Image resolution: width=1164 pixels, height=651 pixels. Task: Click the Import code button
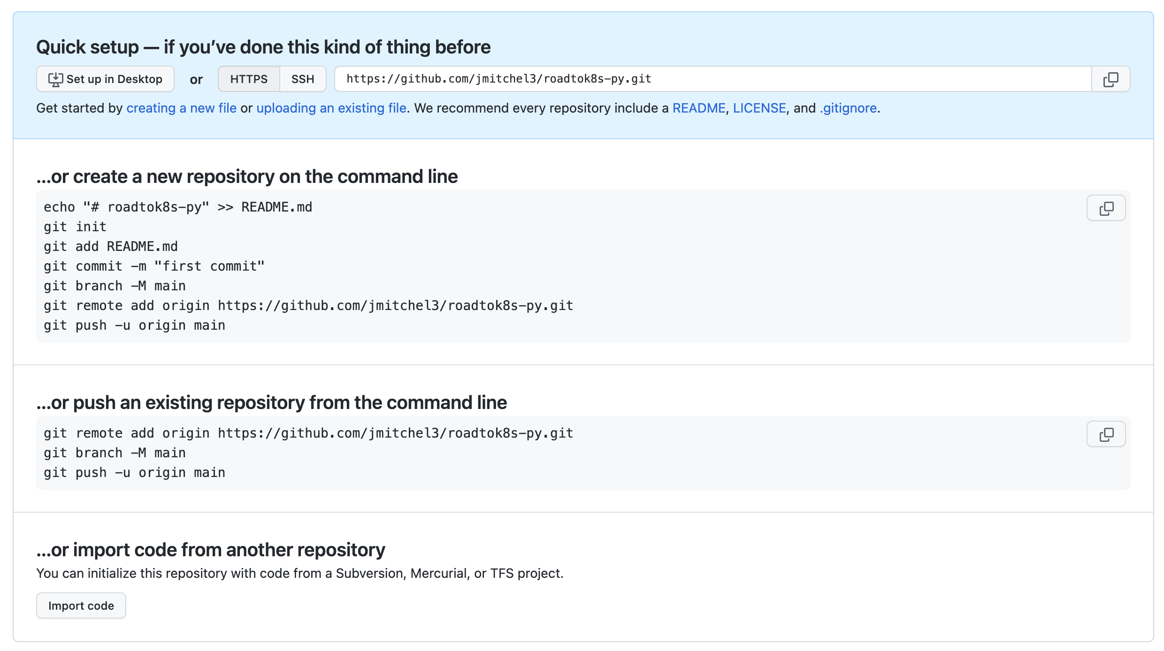pyautogui.click(x=81, y=606)
